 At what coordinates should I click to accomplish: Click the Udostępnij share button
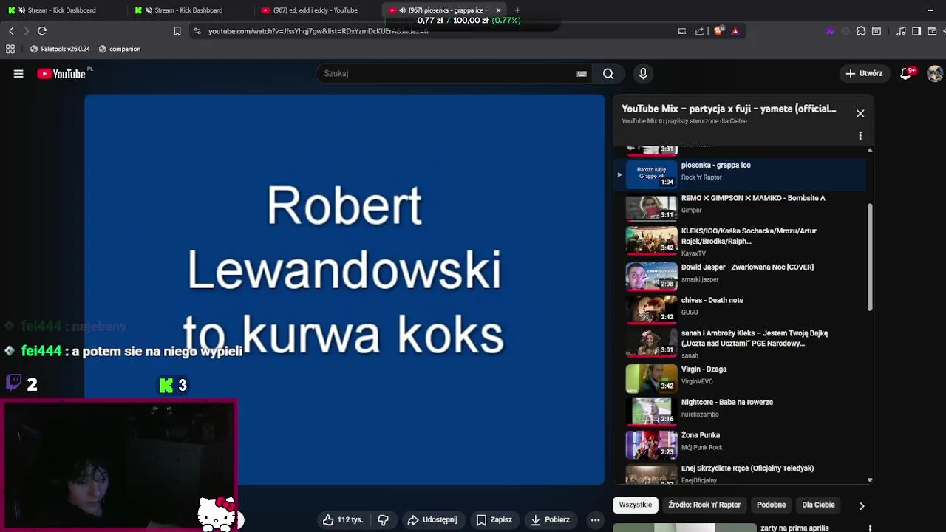(x=432, y=520)
